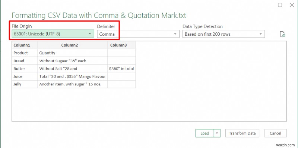
Task: Select the Column1 header
Action: point(25,45)
